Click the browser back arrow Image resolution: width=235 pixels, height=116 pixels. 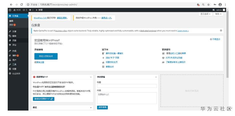click(11, 5)
